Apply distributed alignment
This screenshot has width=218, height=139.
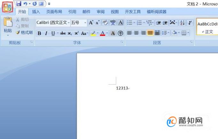click(157, 33)
